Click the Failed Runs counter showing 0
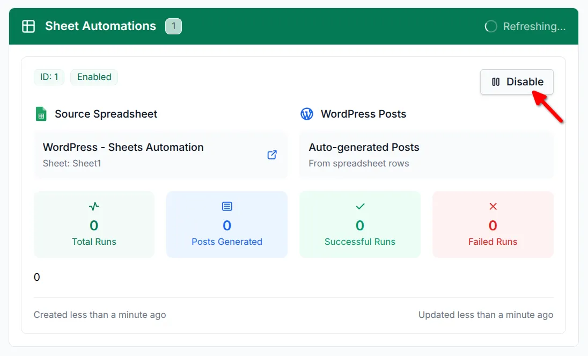The width and height of the screenshot is (588, 356). pyautogui.click(x=493, y=226)
